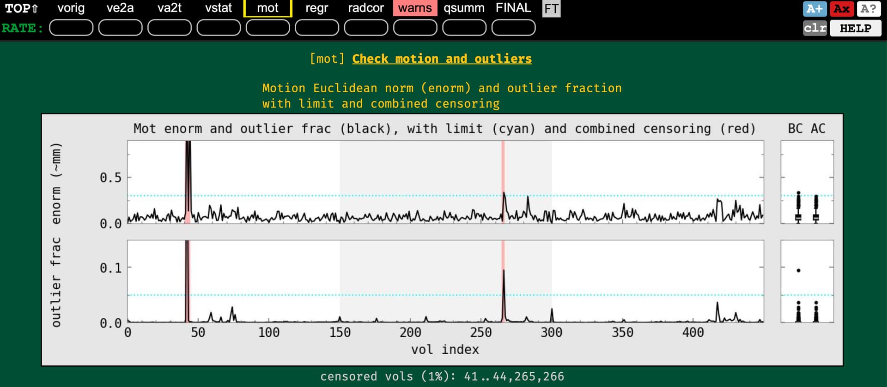This screenshot has width=887, height=387.
Task: Click the 'vol index' axis label
Action: click(x=445, y=350)
